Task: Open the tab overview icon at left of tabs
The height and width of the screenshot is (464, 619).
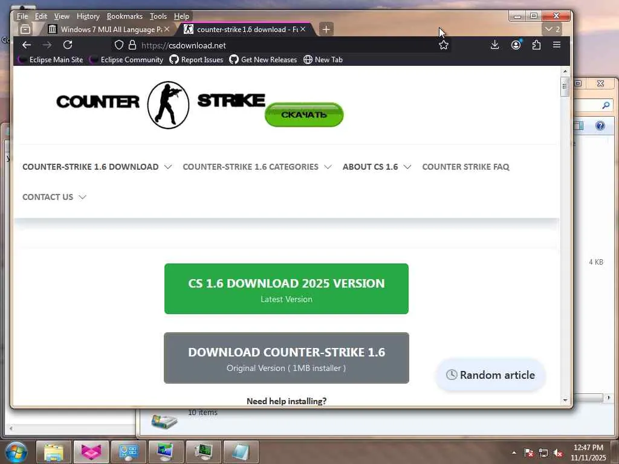Action: 25,29
